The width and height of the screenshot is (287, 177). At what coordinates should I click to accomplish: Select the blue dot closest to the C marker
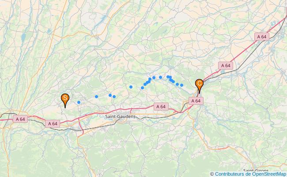click(x=181, y=85)
